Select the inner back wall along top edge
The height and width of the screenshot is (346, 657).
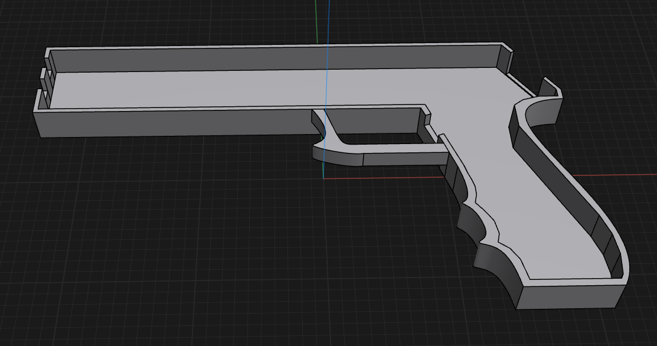266,60
